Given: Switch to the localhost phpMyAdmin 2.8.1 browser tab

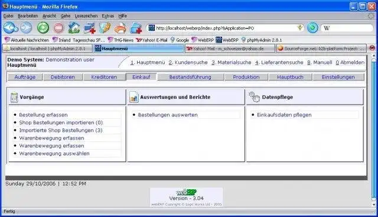Looking at the screenshot, I should (x=47, y=48).
